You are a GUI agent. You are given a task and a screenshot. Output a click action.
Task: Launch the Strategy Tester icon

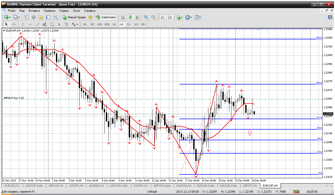(x=55, y=17)
